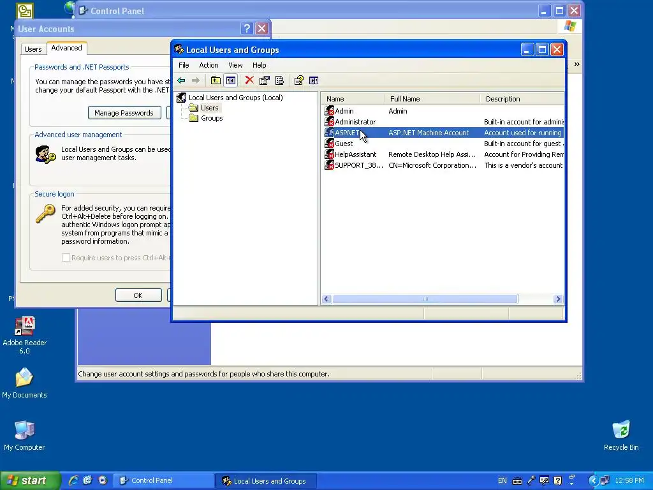Click the Groups folder icon in tree
653x490 pixels.
pyautogui.click(x=193, y=118)
